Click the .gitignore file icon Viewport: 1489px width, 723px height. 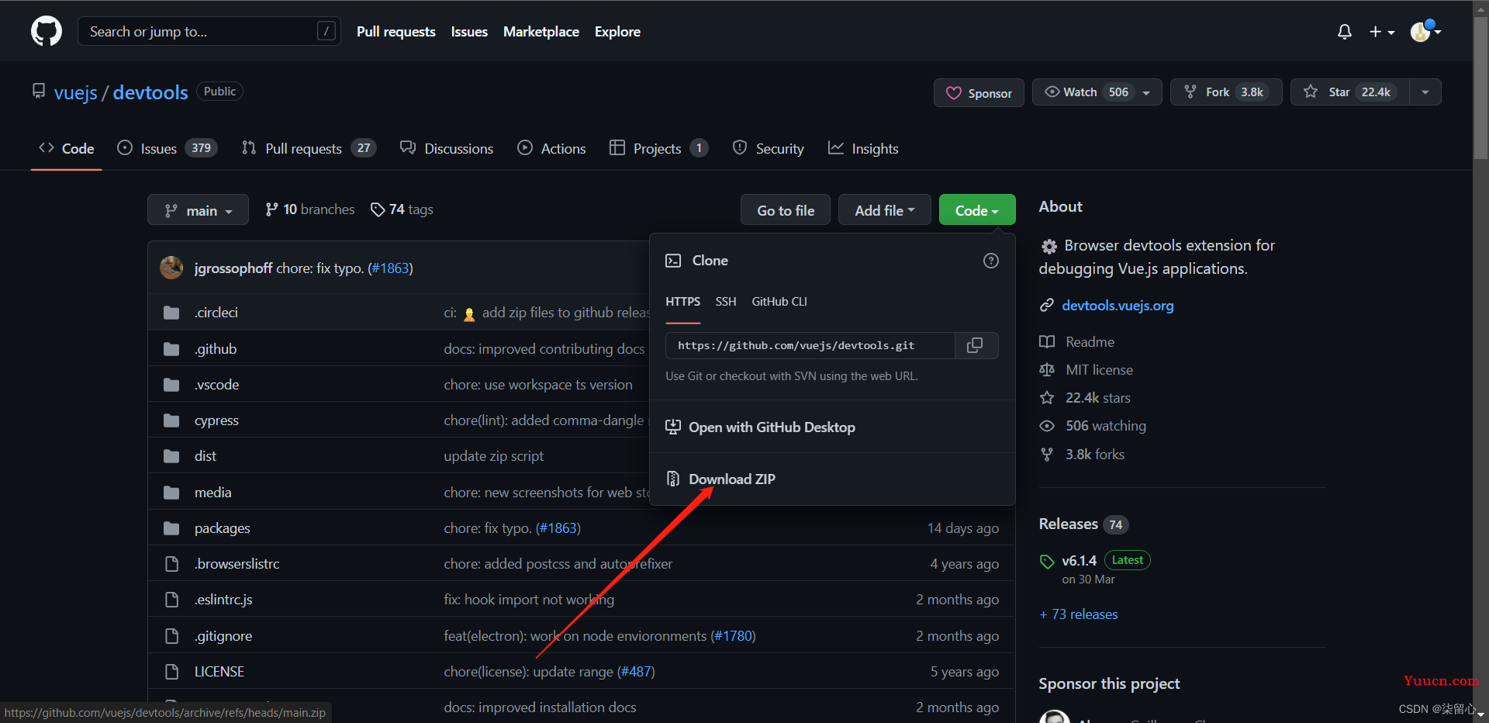171,636
